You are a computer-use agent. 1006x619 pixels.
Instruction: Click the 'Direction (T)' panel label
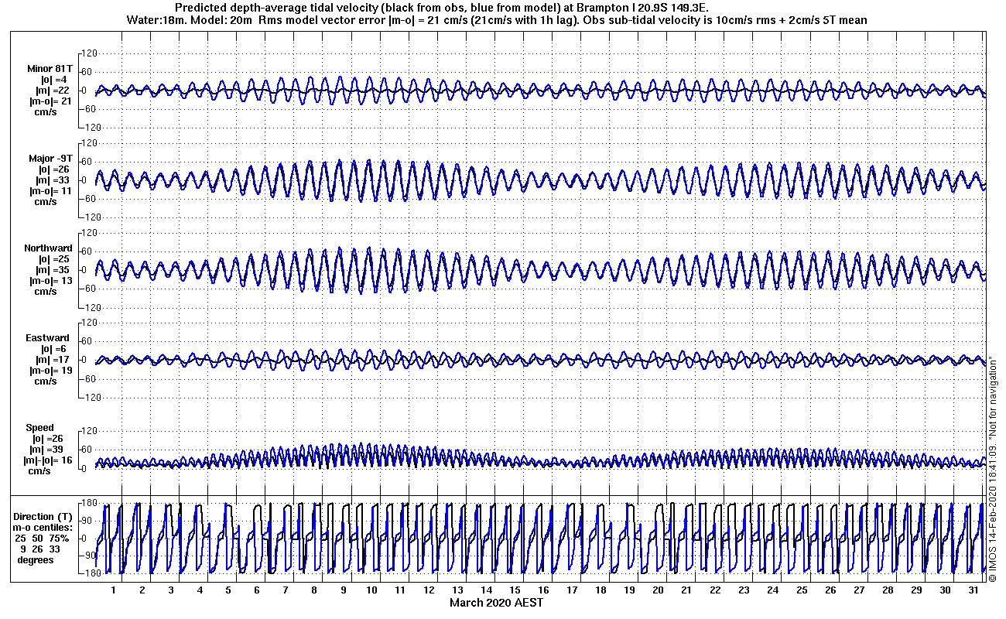pyautogui.click(x=44, y=516)
